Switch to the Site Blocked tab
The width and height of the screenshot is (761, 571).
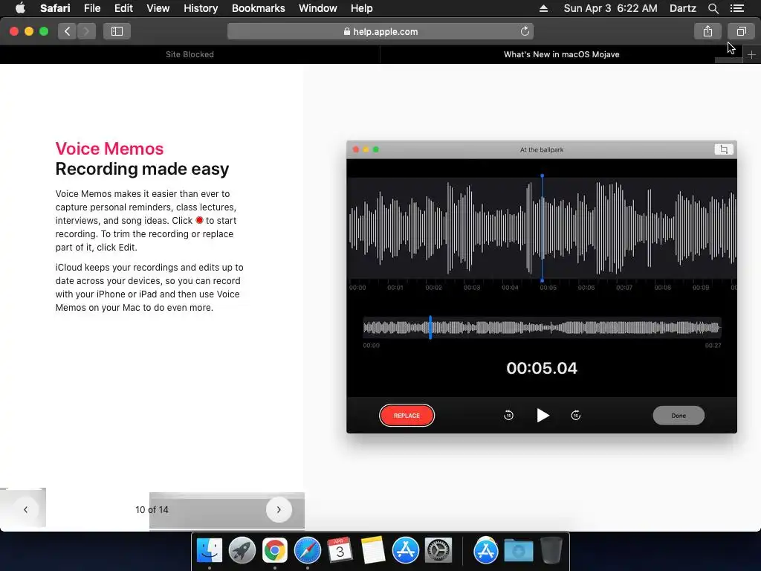click(x=190, y=54)
